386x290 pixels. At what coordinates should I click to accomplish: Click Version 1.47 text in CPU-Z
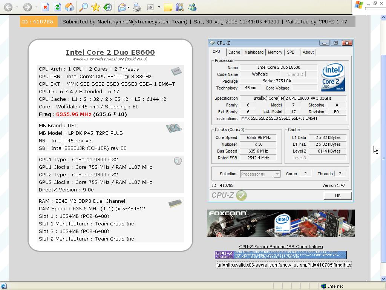pos(334,185)
